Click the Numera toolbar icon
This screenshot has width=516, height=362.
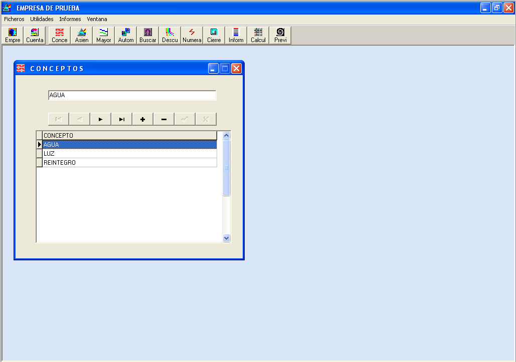(192, 36)
